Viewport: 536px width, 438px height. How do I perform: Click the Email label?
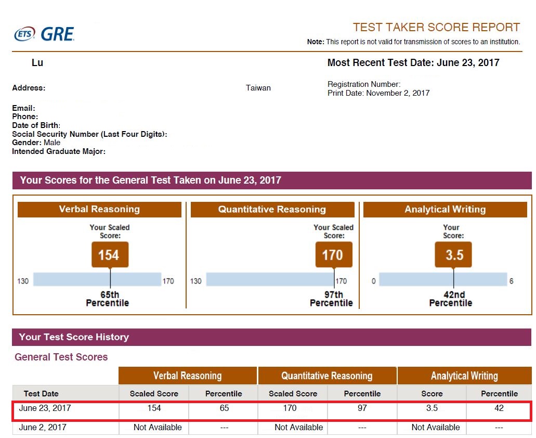point(23,108)
